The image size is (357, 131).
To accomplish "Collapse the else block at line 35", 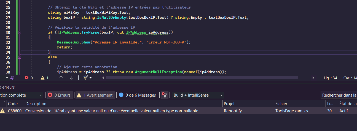I will pos(19,57).
